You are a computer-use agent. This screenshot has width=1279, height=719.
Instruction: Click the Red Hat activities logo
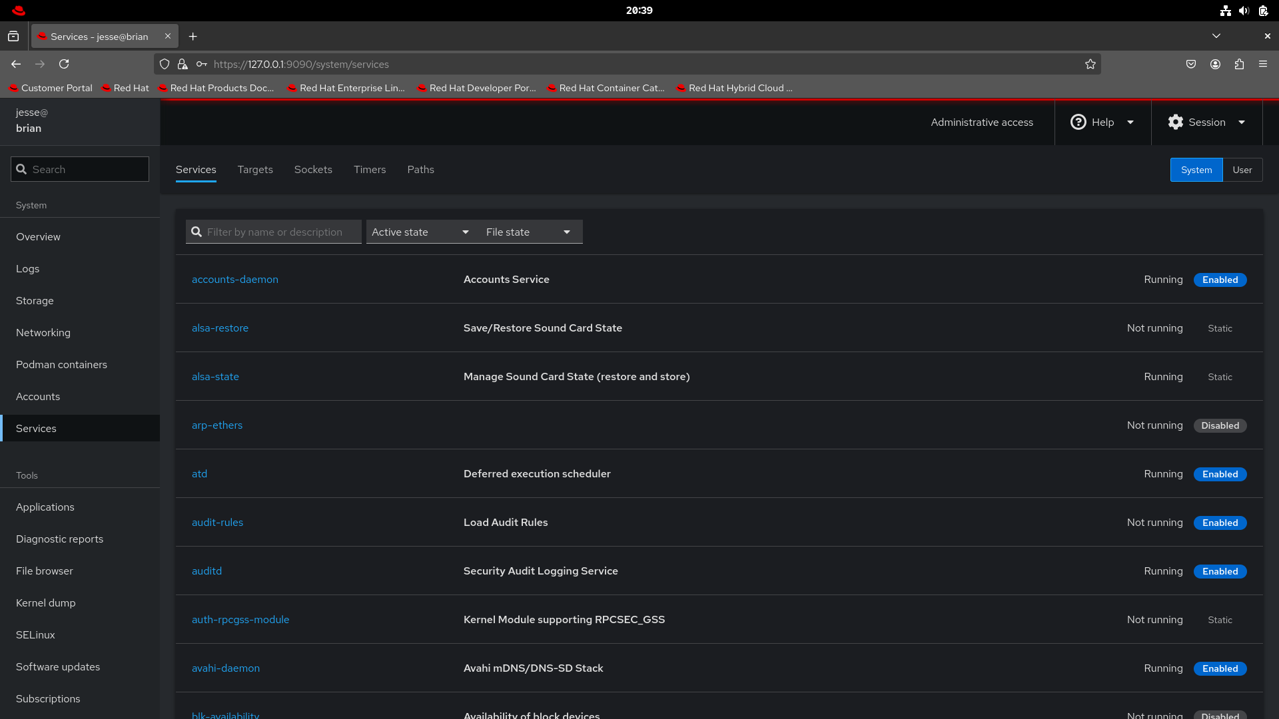pyautogui.click(x=19, y=11)
